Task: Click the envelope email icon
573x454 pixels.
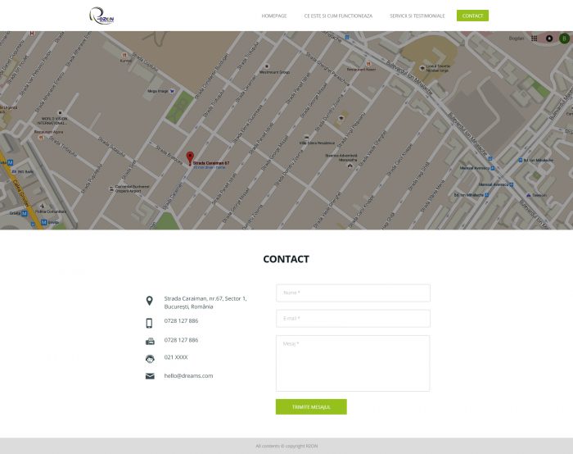Action: pos(150,376)
